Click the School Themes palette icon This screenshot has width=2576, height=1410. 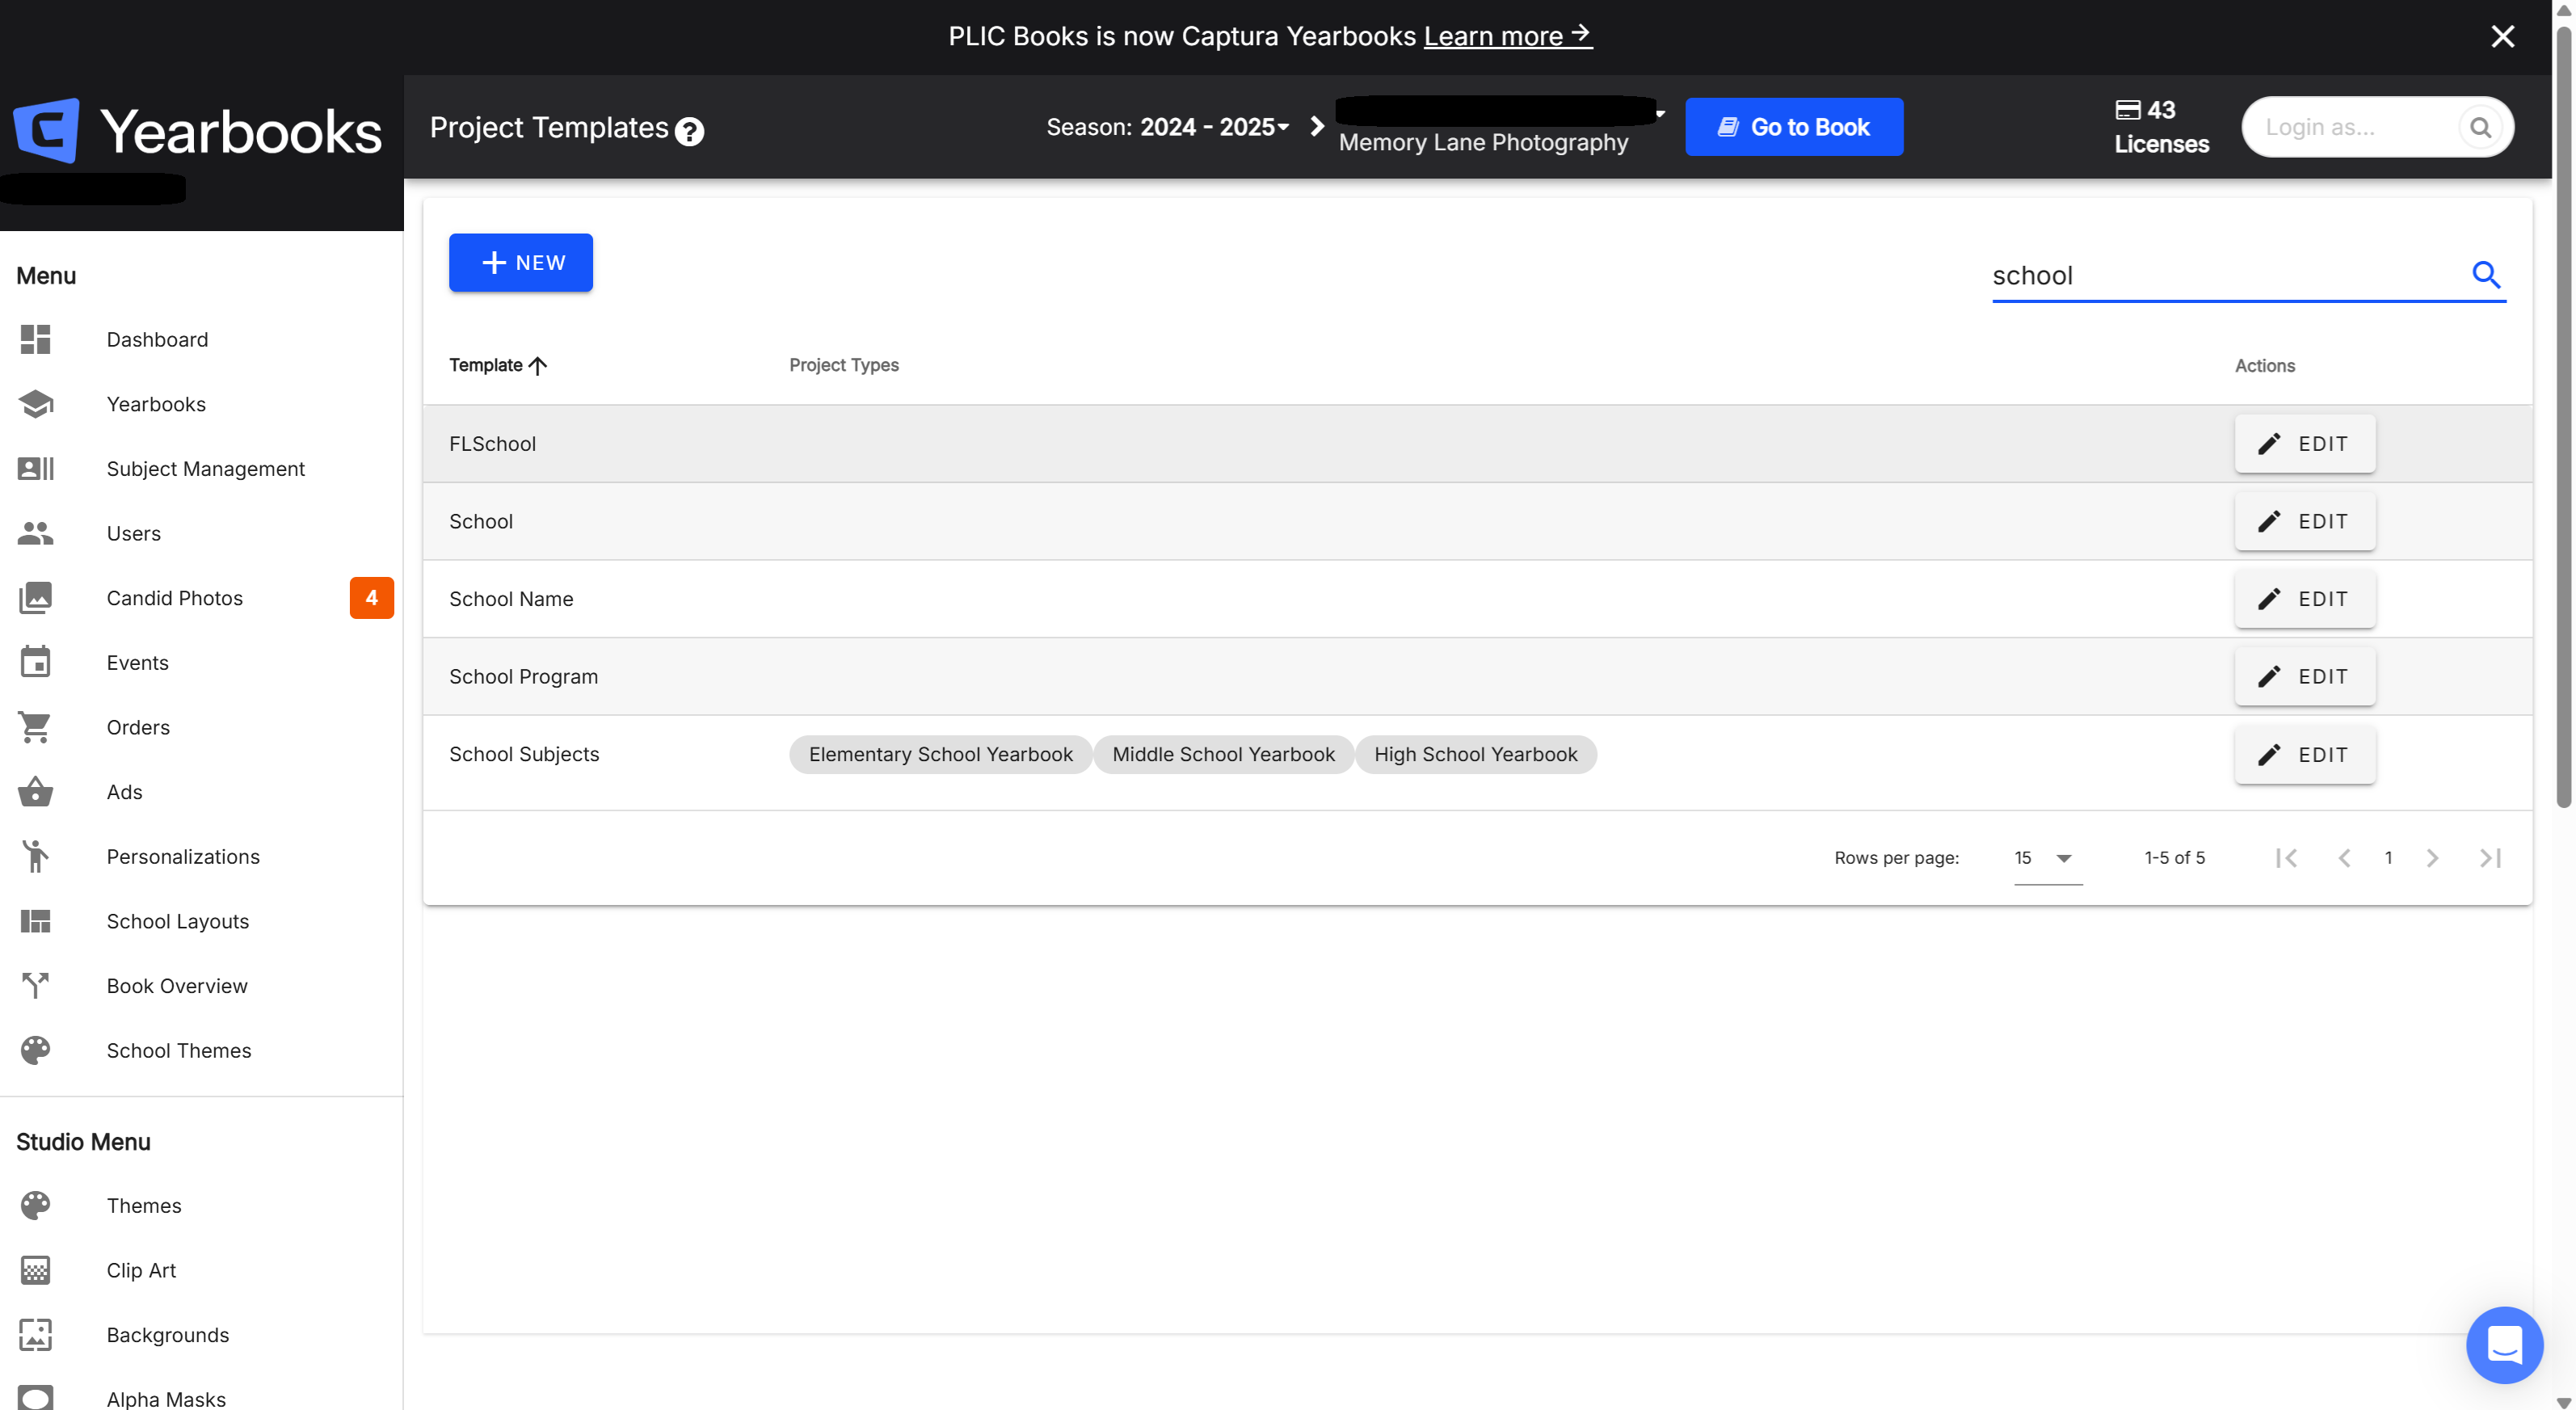point(35,1050)
